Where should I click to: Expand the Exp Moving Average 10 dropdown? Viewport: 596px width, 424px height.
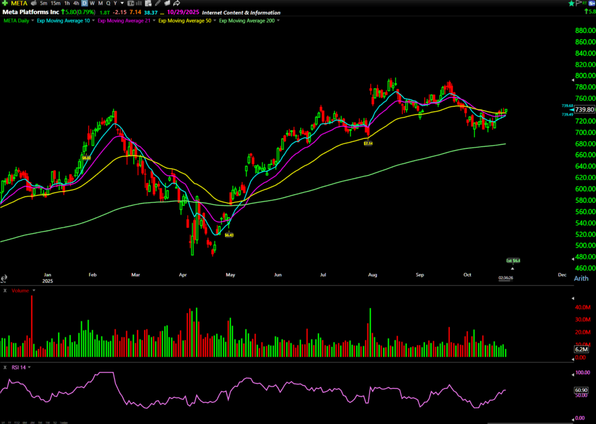tap(93, 21)
